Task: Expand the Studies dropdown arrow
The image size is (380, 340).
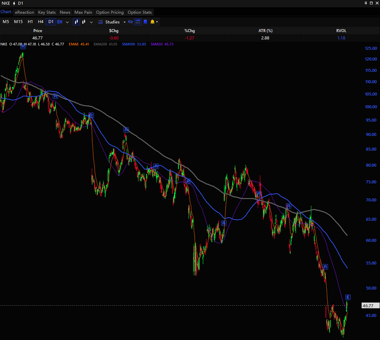Action: point(125,22)
